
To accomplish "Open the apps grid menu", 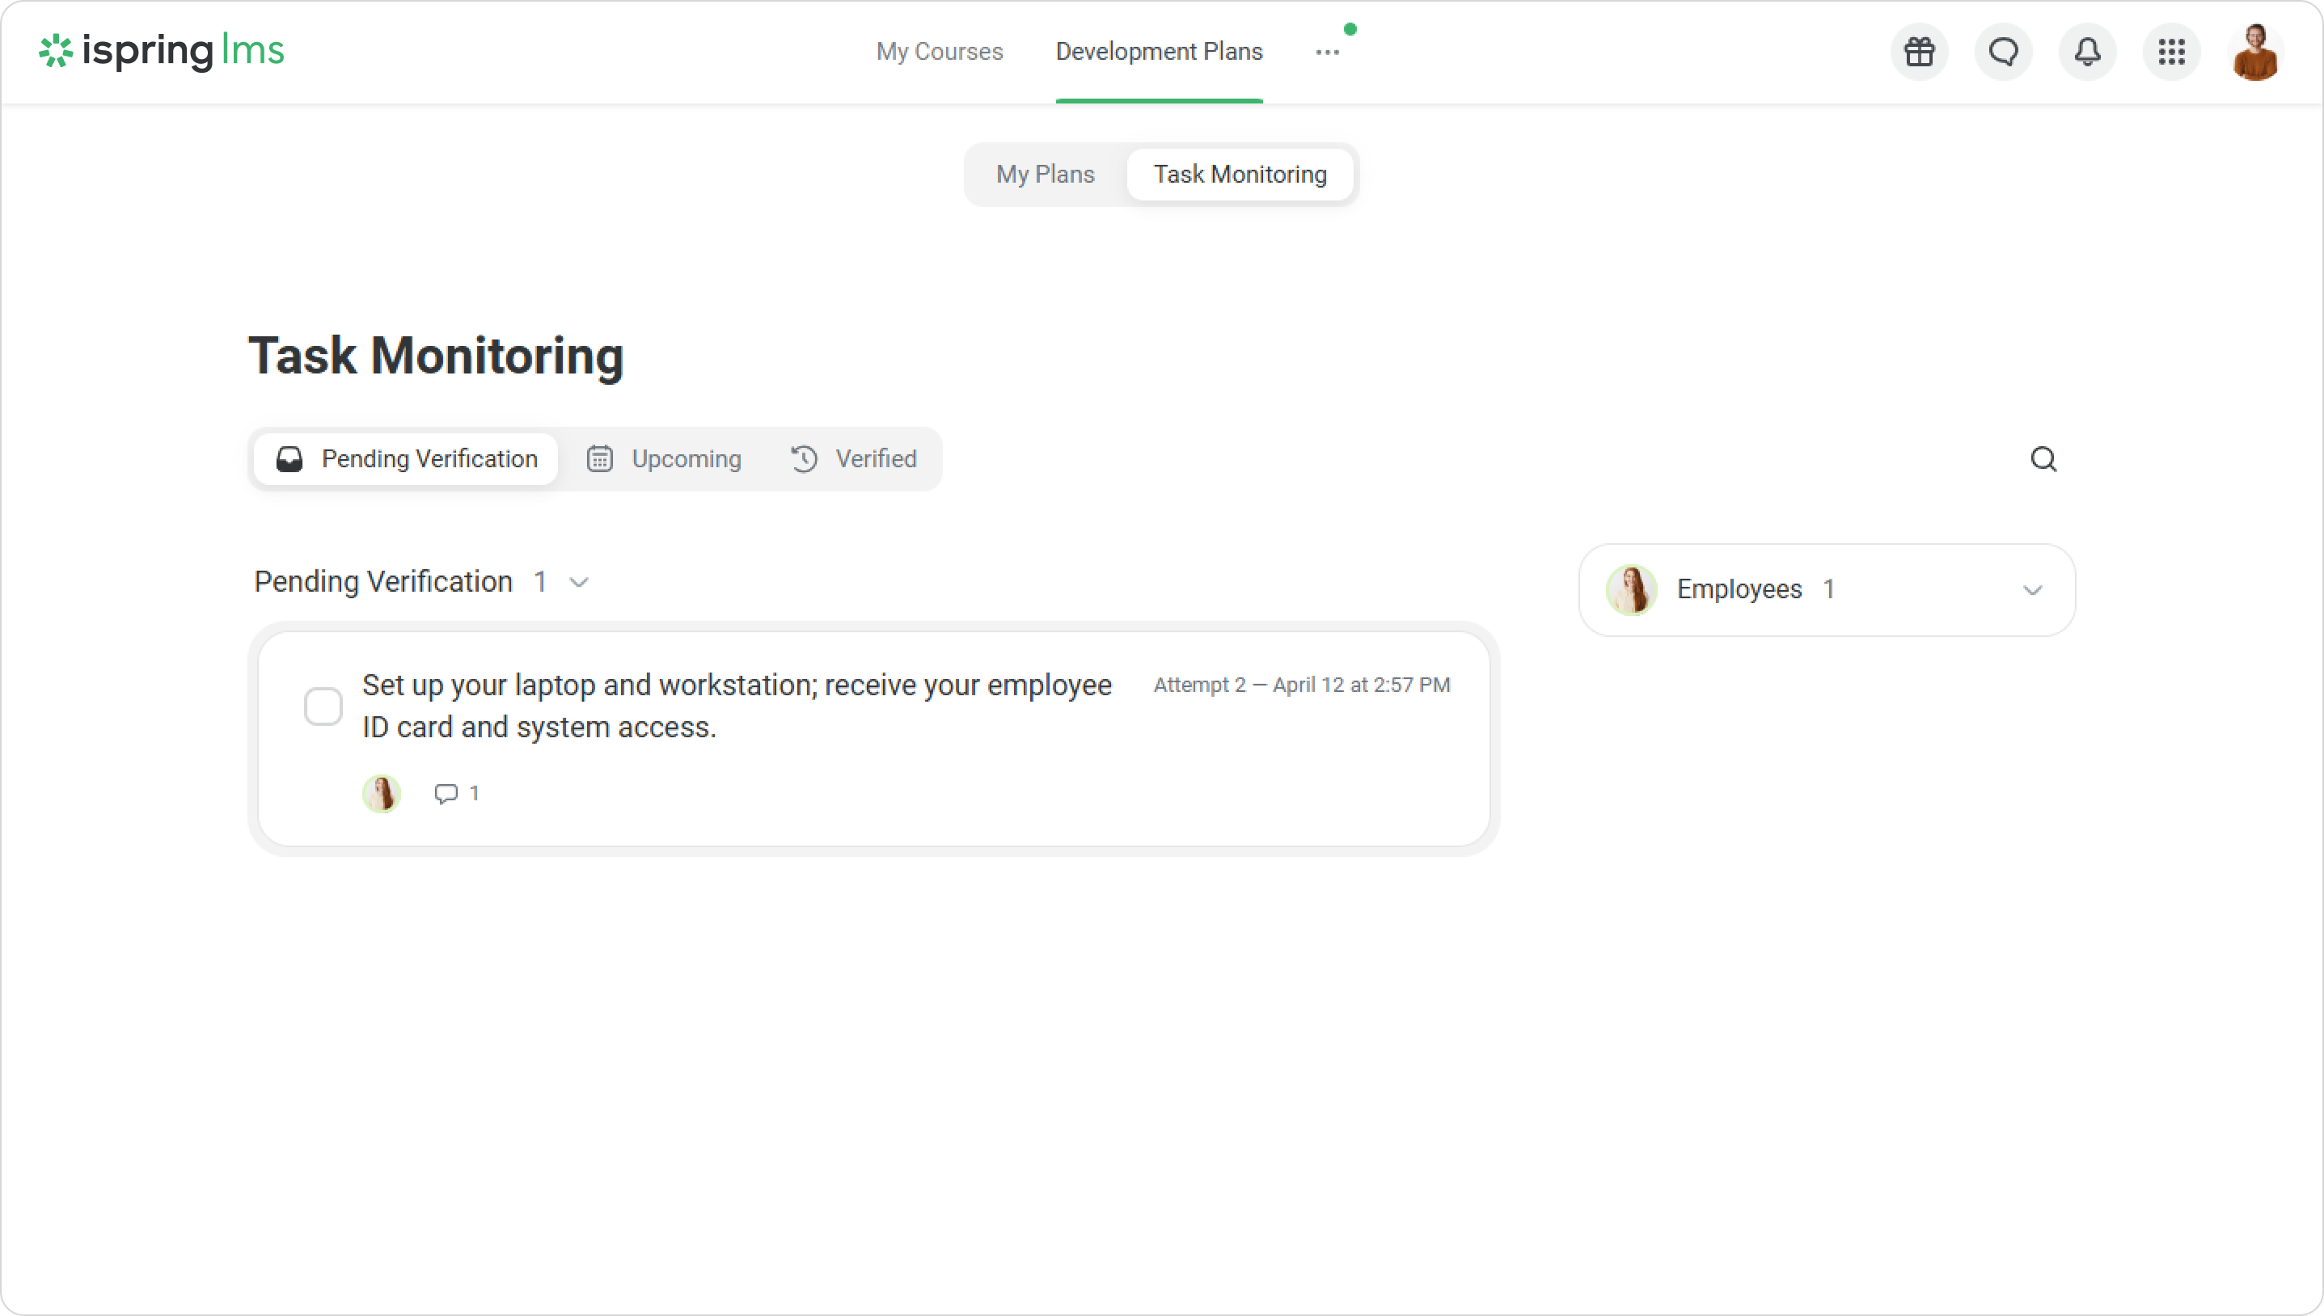I will pos(2171,52).
